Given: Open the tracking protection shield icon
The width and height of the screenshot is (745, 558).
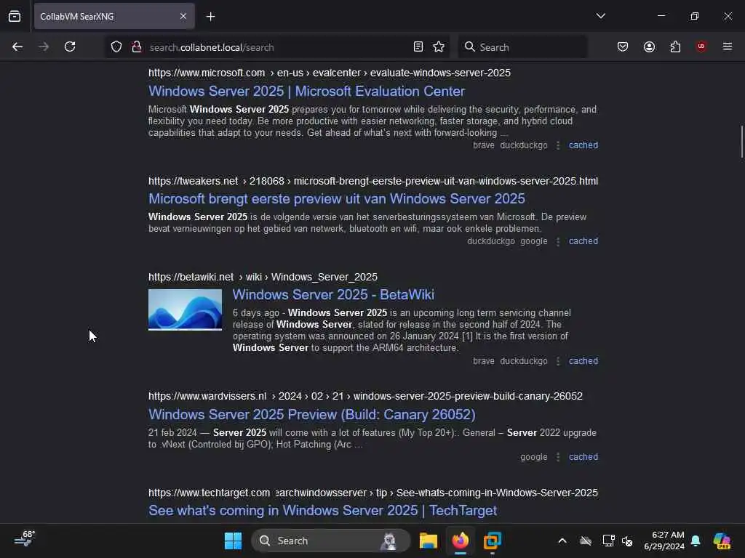Looking at the screenshot, I should pyautogui.click(x=116, y=46).
